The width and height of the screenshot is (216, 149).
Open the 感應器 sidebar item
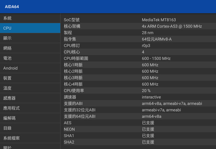point(30,98)
